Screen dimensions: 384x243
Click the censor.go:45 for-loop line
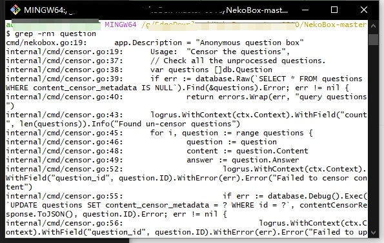(159, 133)
